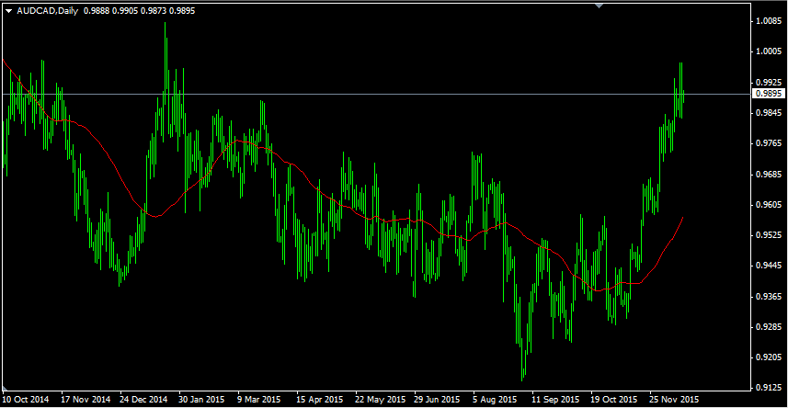Click the 30 Jan 2015 date label
The height and width of the screenshot is (408, 788).
click(203, 400)
